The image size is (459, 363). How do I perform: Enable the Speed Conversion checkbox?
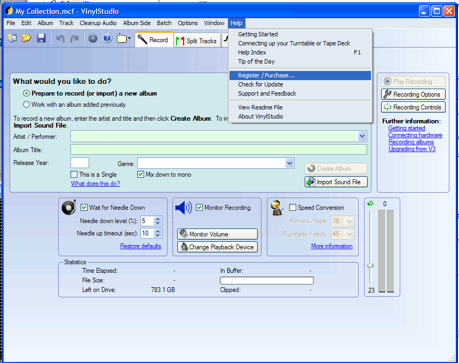click(x=292, y=208)
